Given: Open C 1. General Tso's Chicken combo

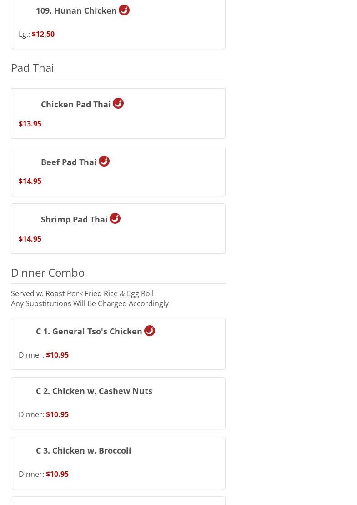Looking at the screenshot, I should tap(89, 331).
